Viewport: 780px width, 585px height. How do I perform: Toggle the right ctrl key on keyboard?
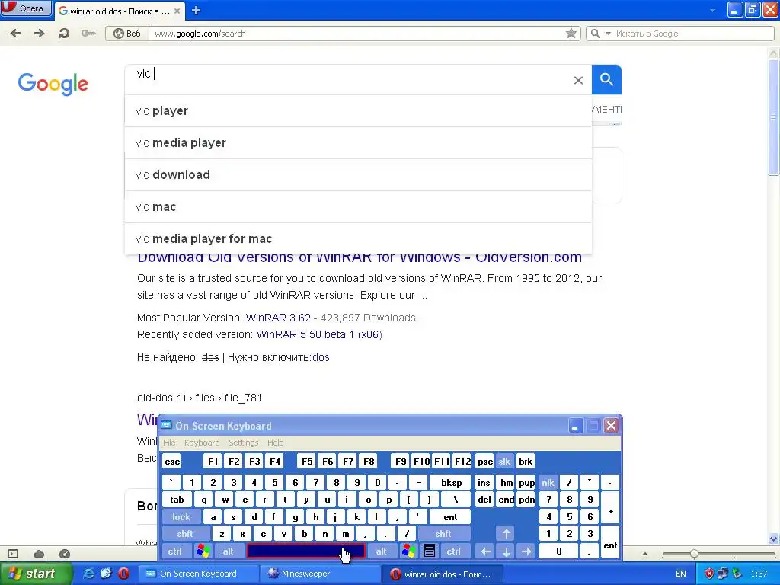pos(454,551)
